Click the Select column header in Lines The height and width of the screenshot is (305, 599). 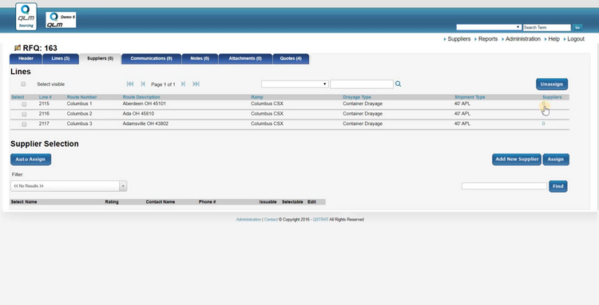pyautogui.click(x=18, y=97)
